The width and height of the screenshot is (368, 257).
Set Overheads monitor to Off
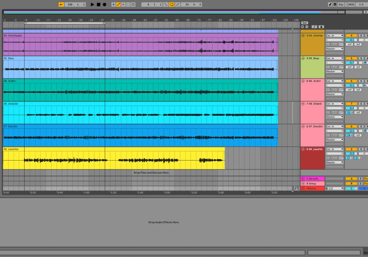tap(341, 44)
